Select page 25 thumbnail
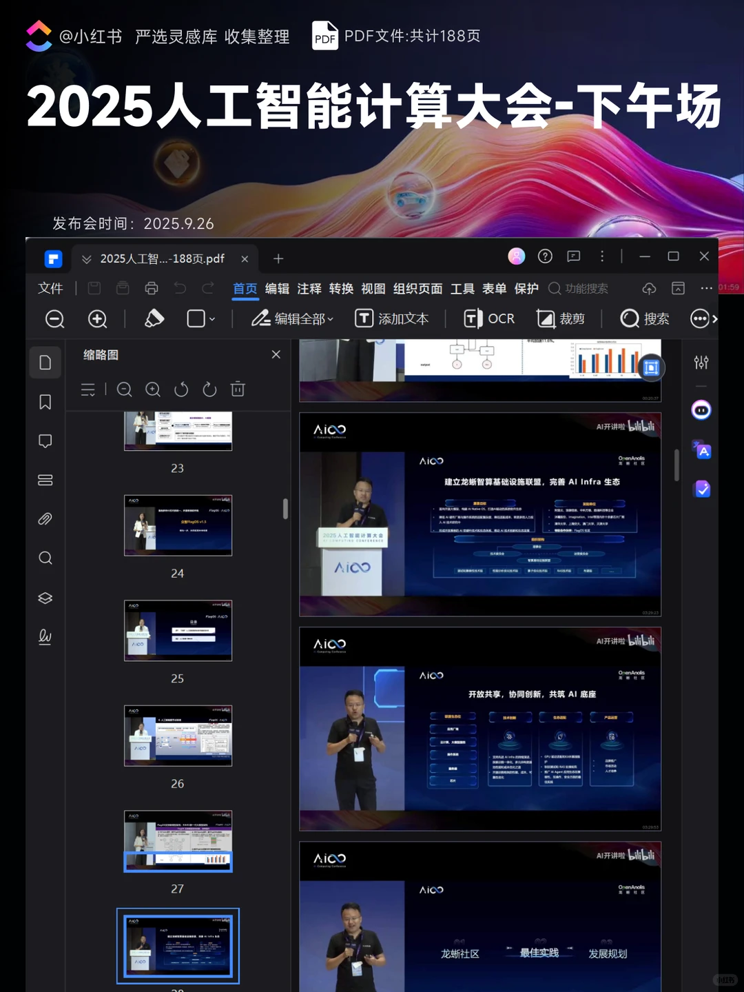Viewport: 744px width, 992px height. [178, 631]
